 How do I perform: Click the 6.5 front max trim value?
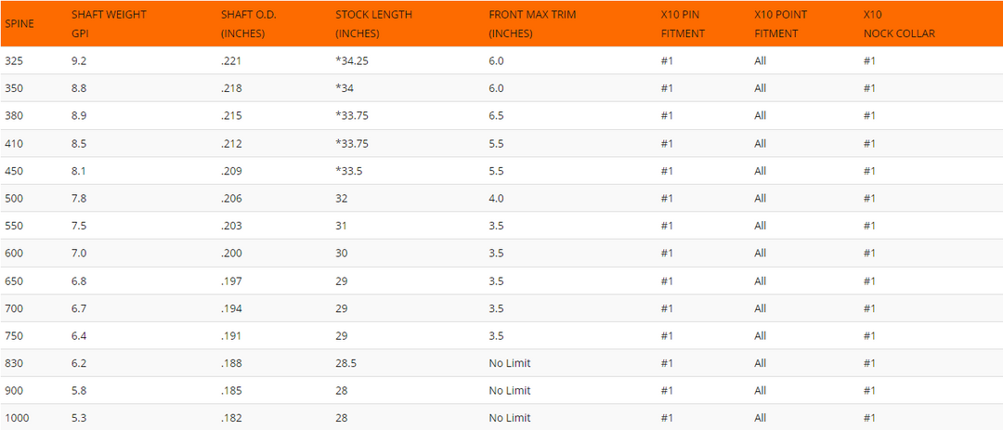pos(496,115)
